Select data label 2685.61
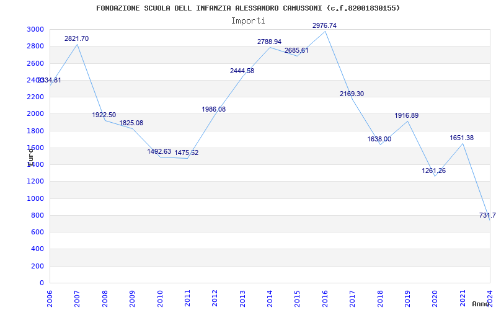This screenshot has height=310, width=496. click(x=296, y=51)
